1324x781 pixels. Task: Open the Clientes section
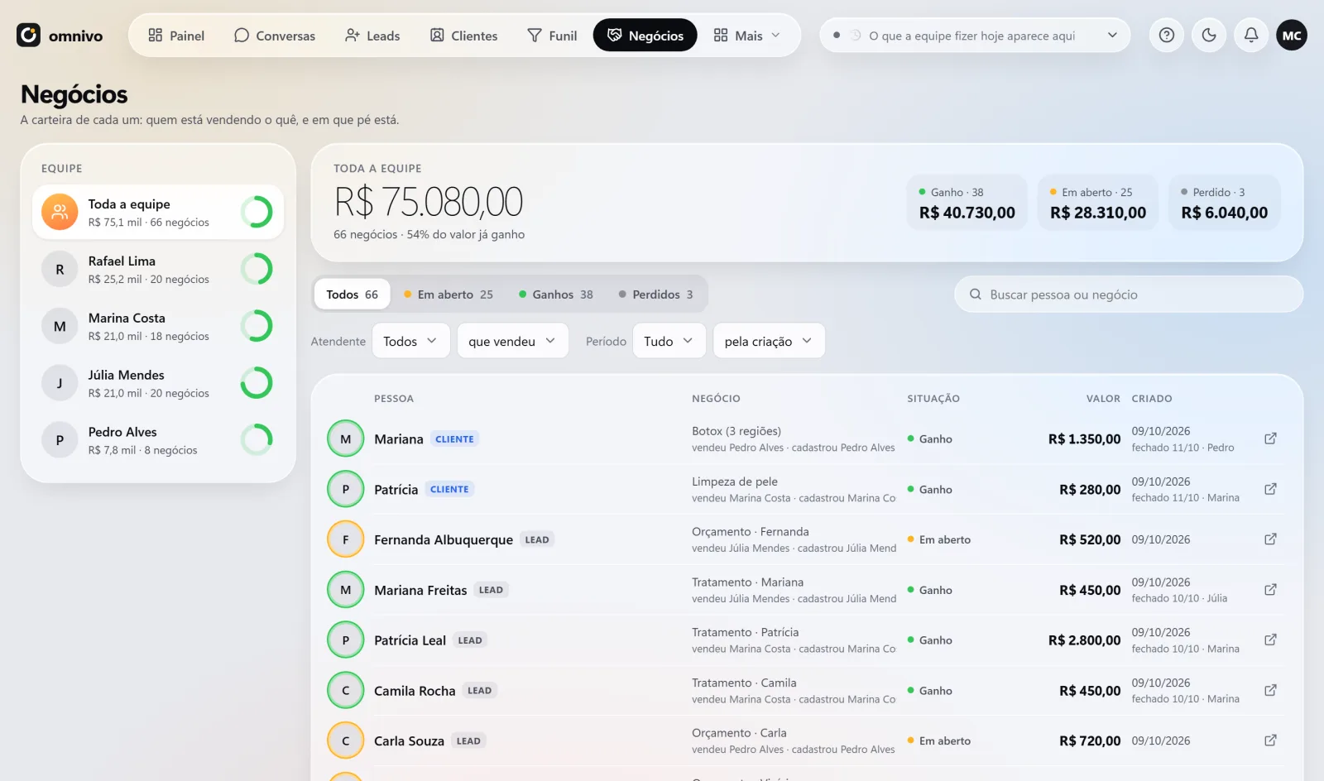pos(463,36)
